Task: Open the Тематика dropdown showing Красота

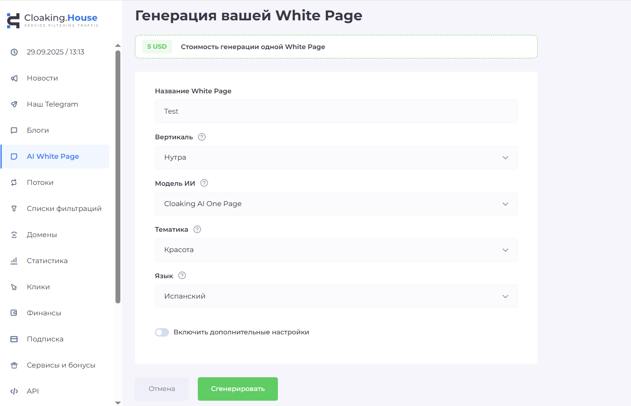Action: pos(336,250)
